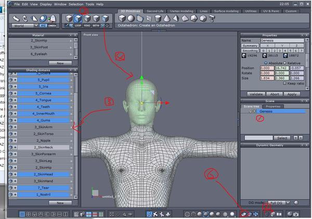Toggle visibility of 4_Teeth domain

tap(11, 107)
